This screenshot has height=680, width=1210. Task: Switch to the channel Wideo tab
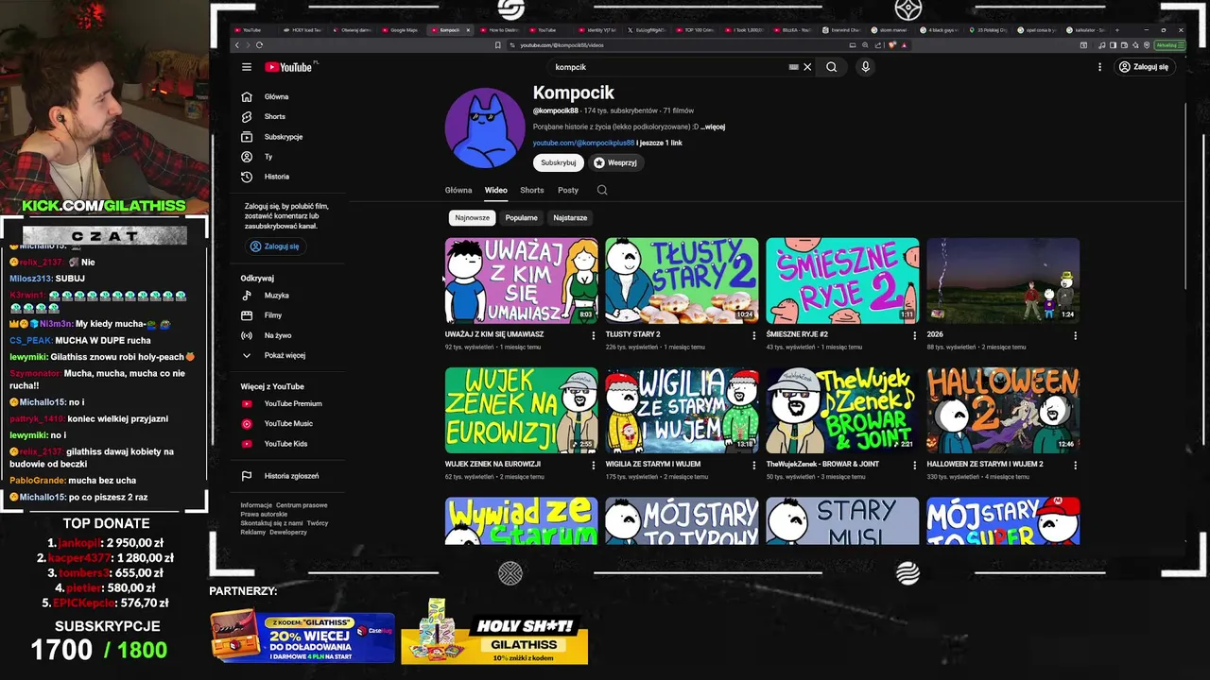(x=496, y=190)
